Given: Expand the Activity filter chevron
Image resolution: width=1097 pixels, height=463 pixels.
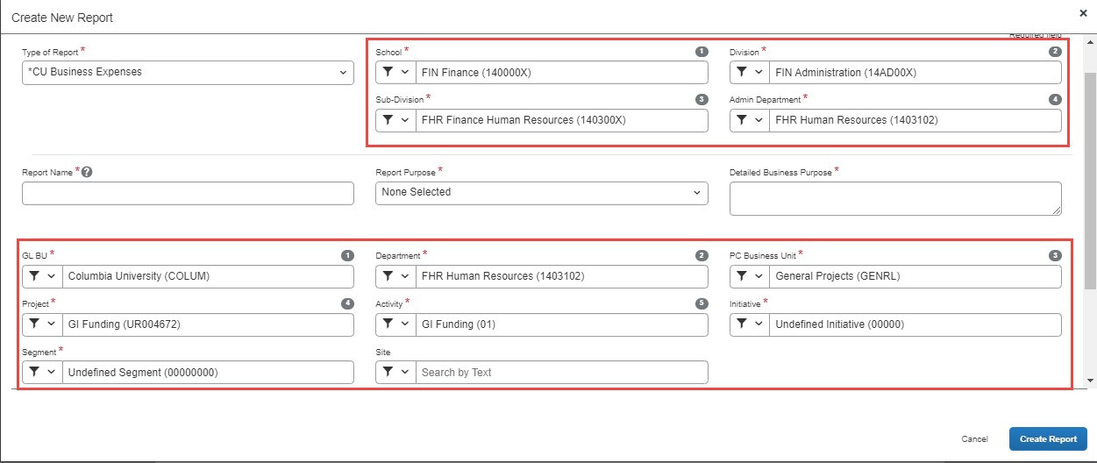Looking at the screenshot, I should click(x=405, y=324).
